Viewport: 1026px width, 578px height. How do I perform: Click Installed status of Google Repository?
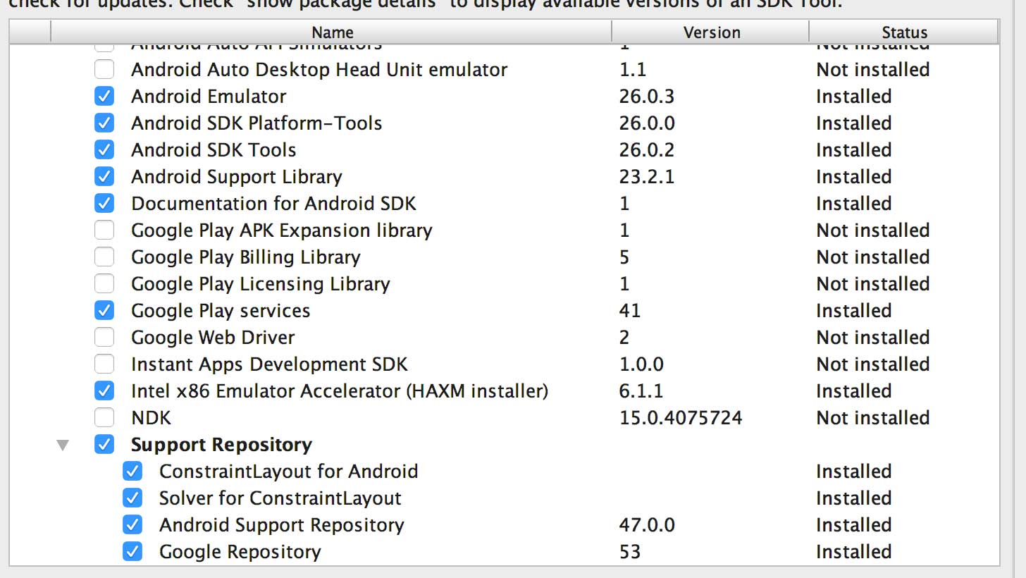tap(854, 552)
